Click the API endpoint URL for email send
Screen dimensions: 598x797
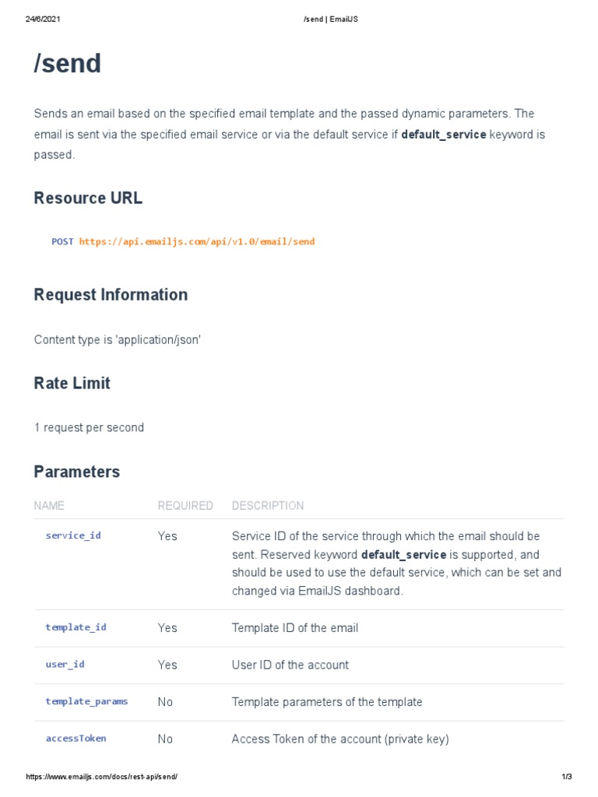tap(197, 242)
